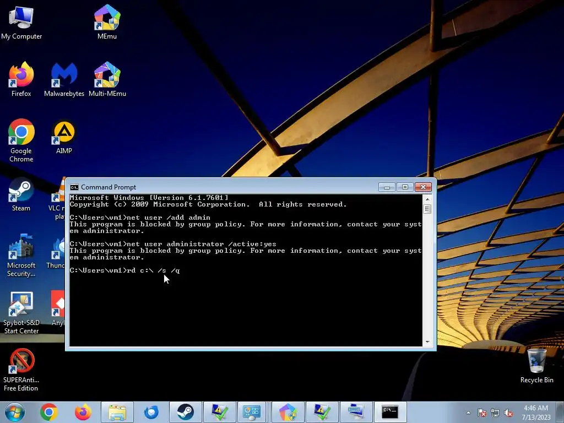Close the Command Prompt window
Screen dimensions: 564x423
(x=423, y=187)
